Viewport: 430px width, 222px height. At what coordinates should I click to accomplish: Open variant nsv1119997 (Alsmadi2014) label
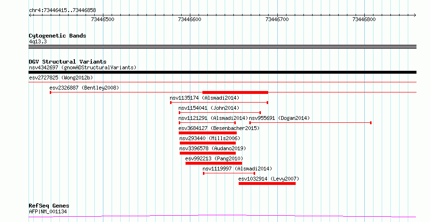237,169
